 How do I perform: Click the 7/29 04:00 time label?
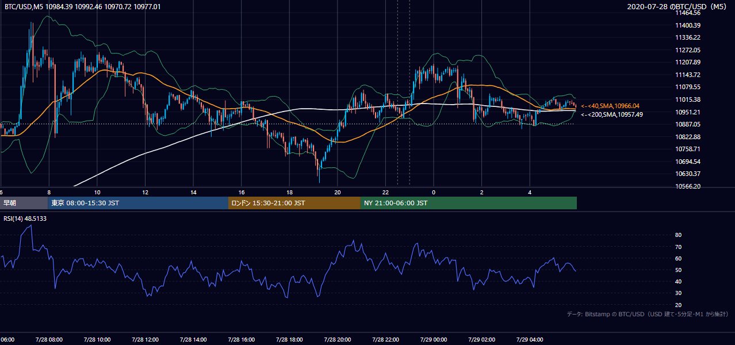pyautogui.click(x=529, y=340)
